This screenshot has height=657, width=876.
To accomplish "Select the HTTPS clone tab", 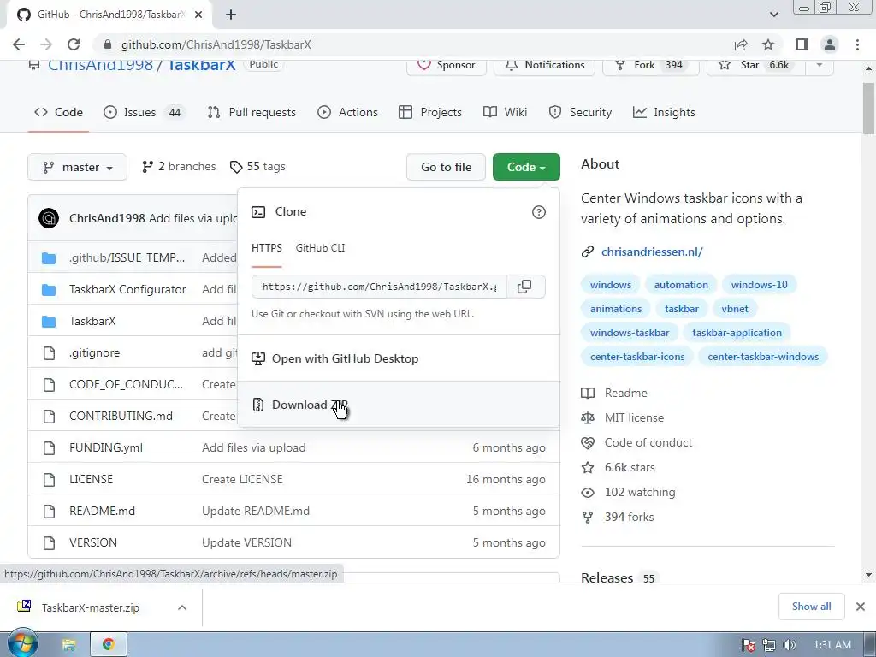I will pos(267,248).
